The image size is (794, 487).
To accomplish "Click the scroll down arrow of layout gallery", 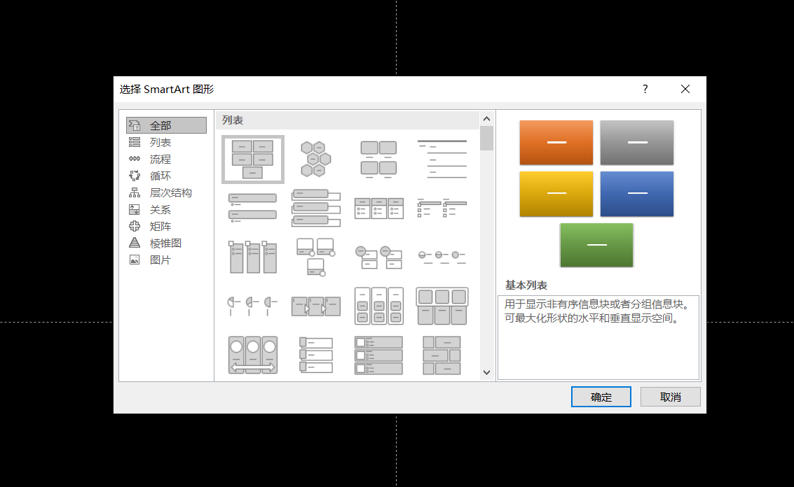I will pos(486,372).
